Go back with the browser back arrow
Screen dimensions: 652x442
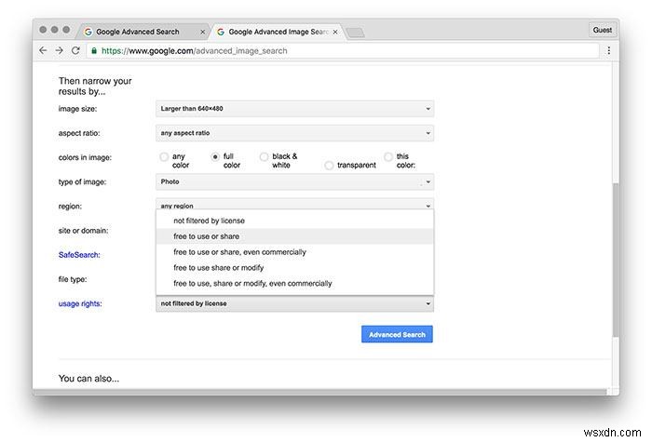[x=43, y=50]
